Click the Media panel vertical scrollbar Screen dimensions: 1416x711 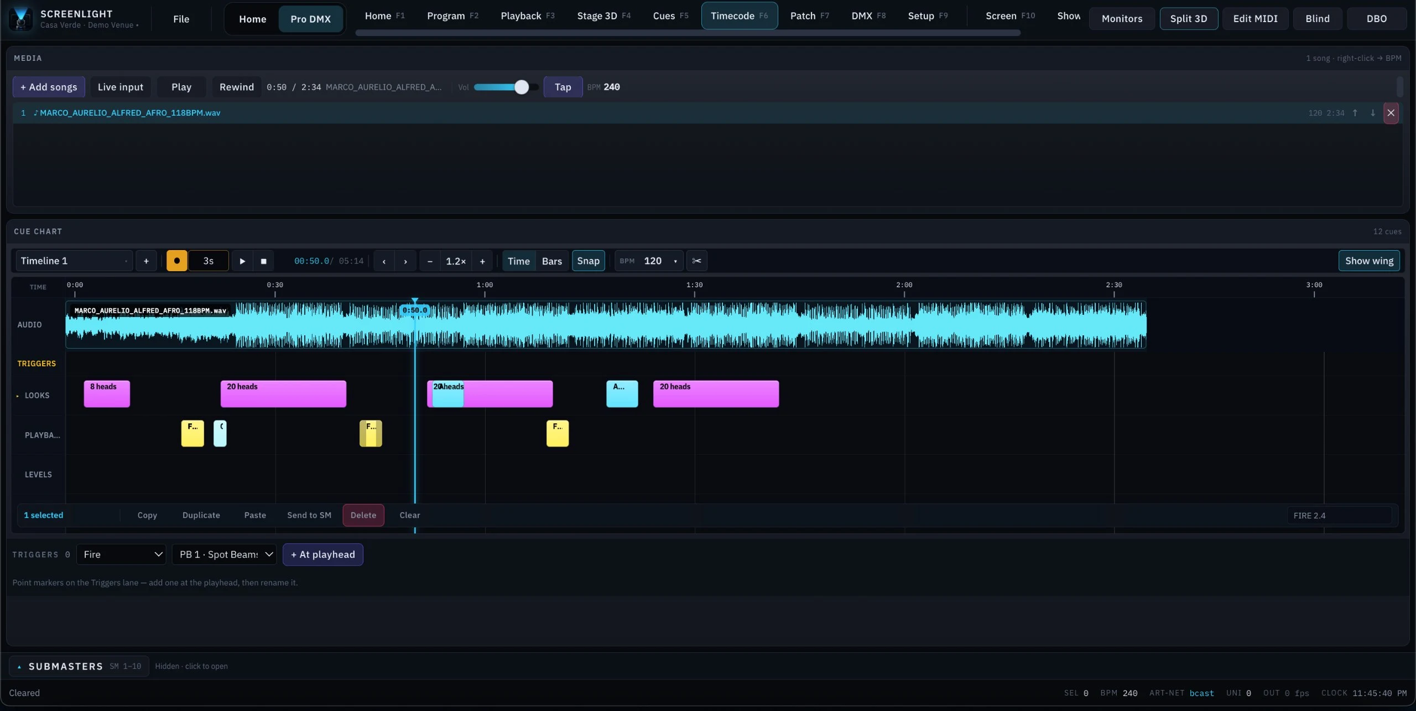click(1400, 87)
